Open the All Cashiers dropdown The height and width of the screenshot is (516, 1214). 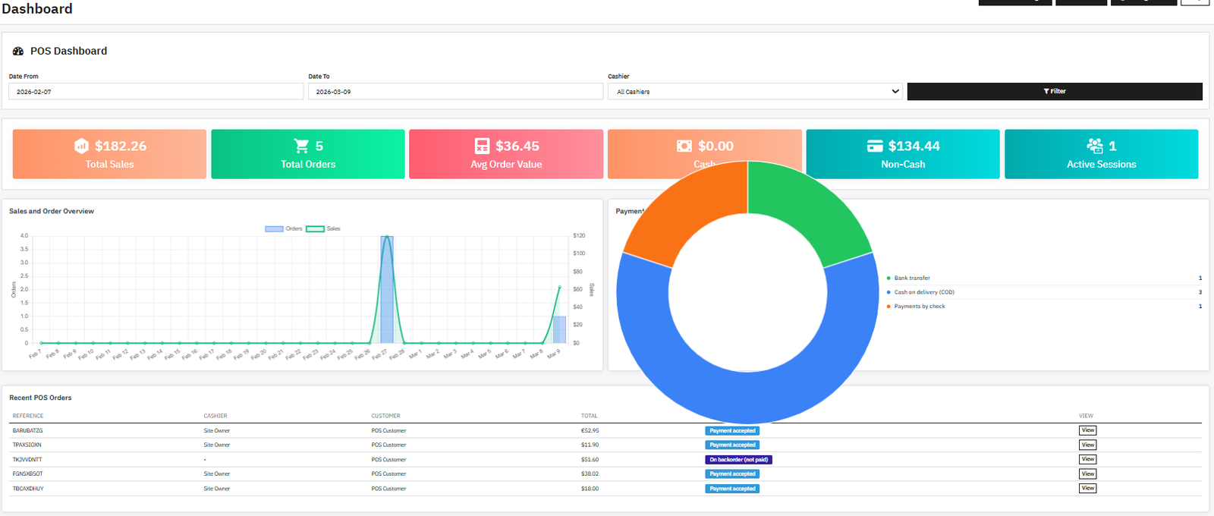pyautogui.click(x=755, y=91)
